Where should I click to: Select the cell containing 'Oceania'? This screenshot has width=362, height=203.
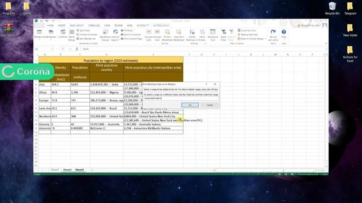(45, 124)
